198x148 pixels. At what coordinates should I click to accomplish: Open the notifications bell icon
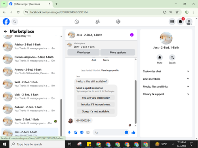[x=181, y=22]
